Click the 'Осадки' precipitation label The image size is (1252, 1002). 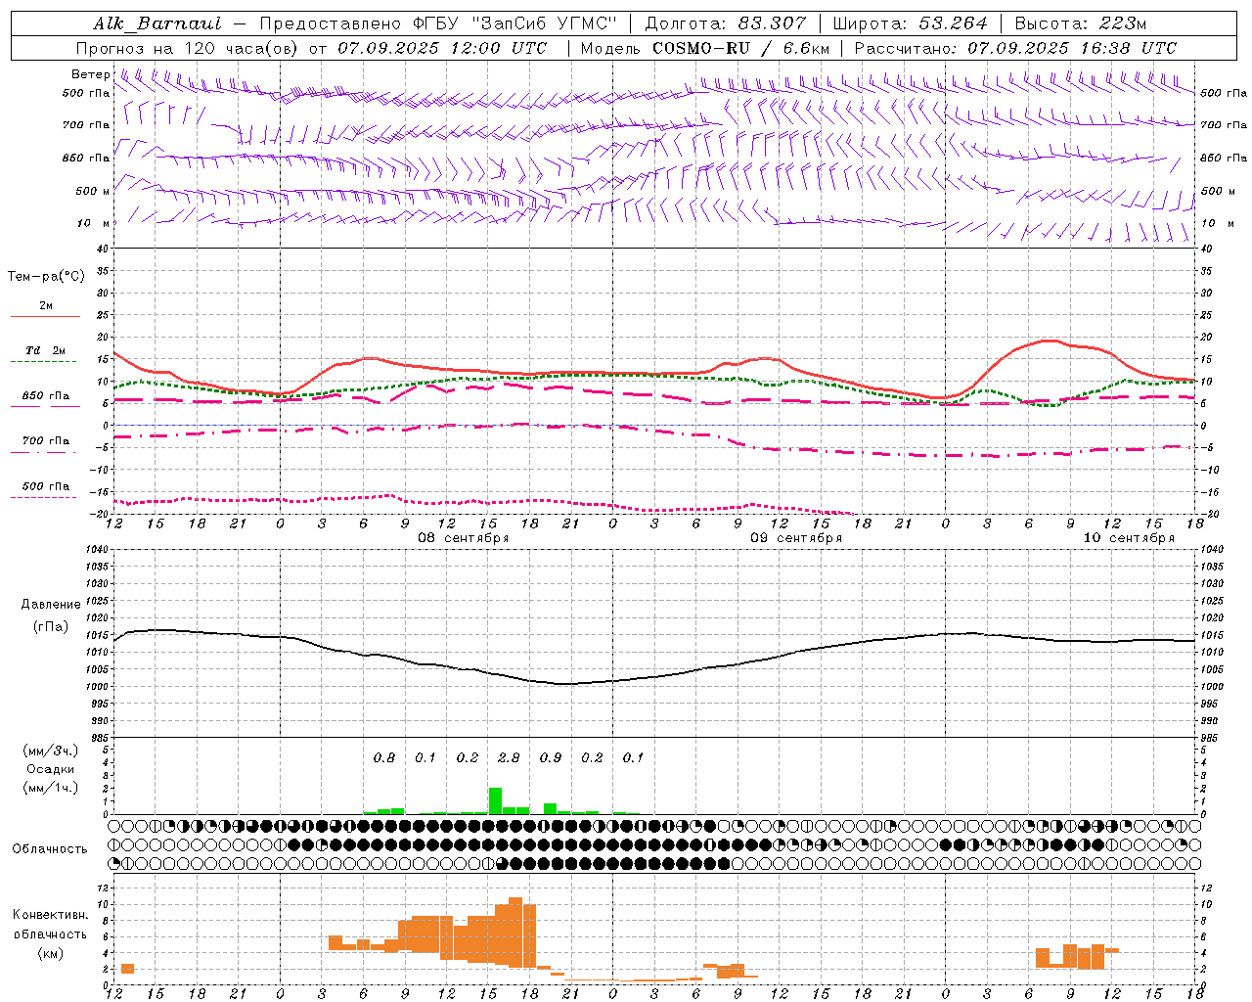[x=51, y=769]
